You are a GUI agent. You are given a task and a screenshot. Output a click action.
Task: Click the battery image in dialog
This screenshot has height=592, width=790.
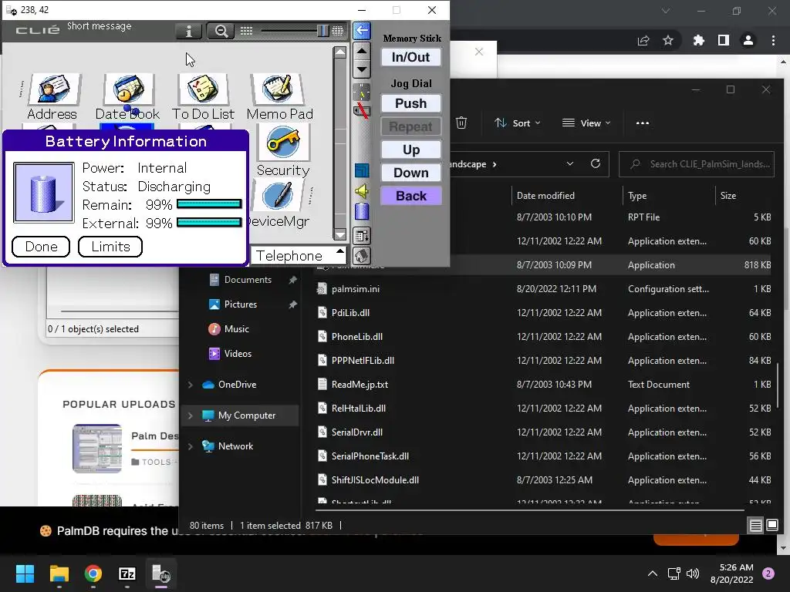click(x=44, y=192)
